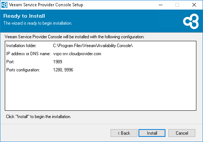This screenshot has width=203, height=142.
Task: Click the window title text
Action: [46, 5]
